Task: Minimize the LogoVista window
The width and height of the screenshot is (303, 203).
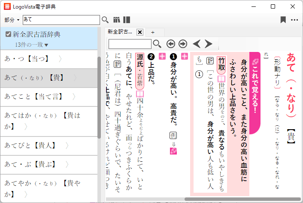Action: pos(254,6)
